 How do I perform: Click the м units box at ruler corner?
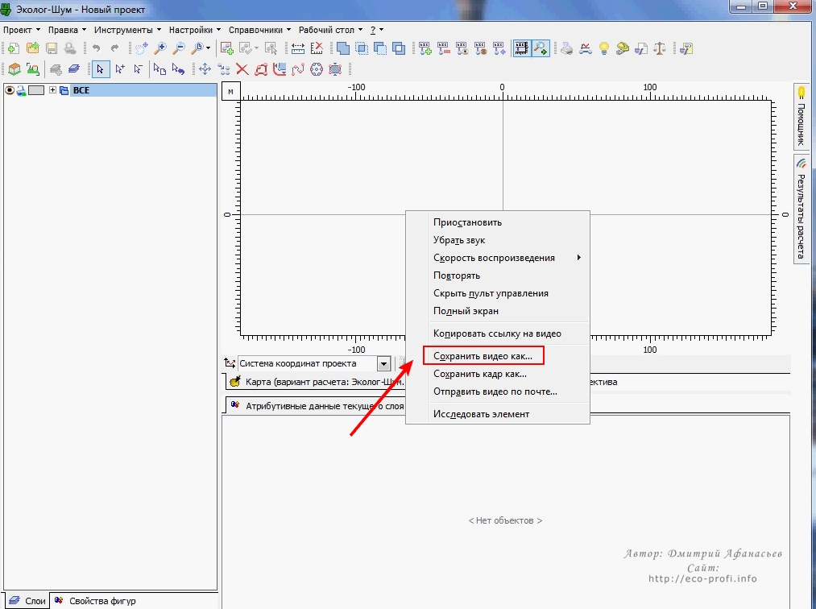[230, 91]
